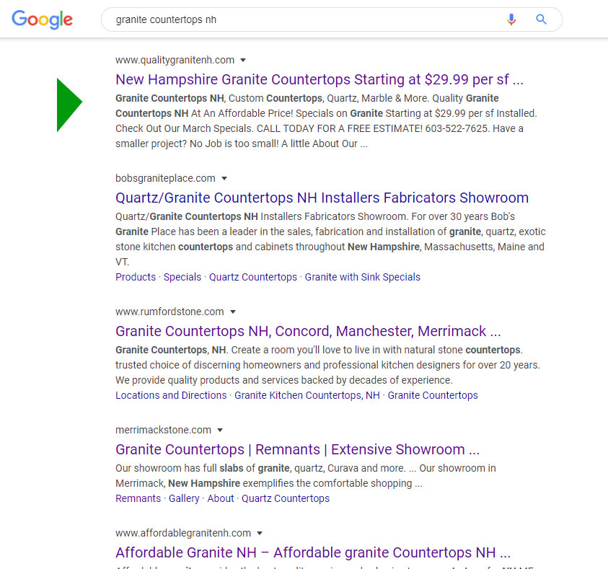
Task: Click the merrimackstone.com URL text
Action: (163, 430)
